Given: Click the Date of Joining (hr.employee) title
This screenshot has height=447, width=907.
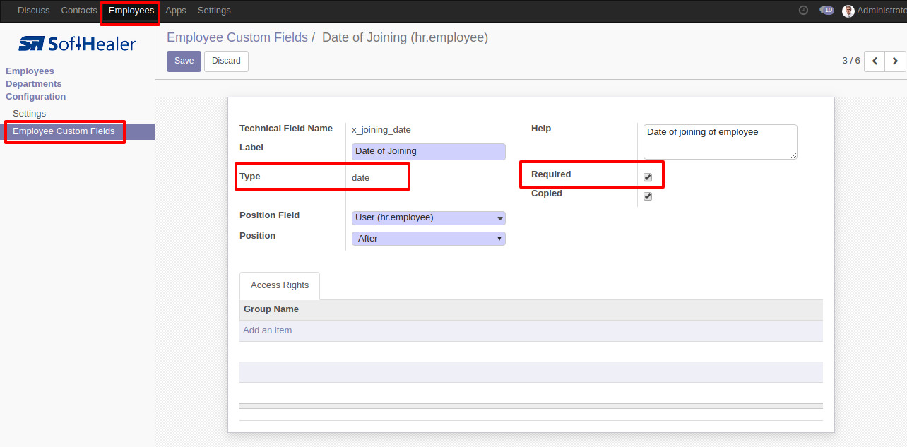Looking at the screenshot, I should click(x=405, y=37).
